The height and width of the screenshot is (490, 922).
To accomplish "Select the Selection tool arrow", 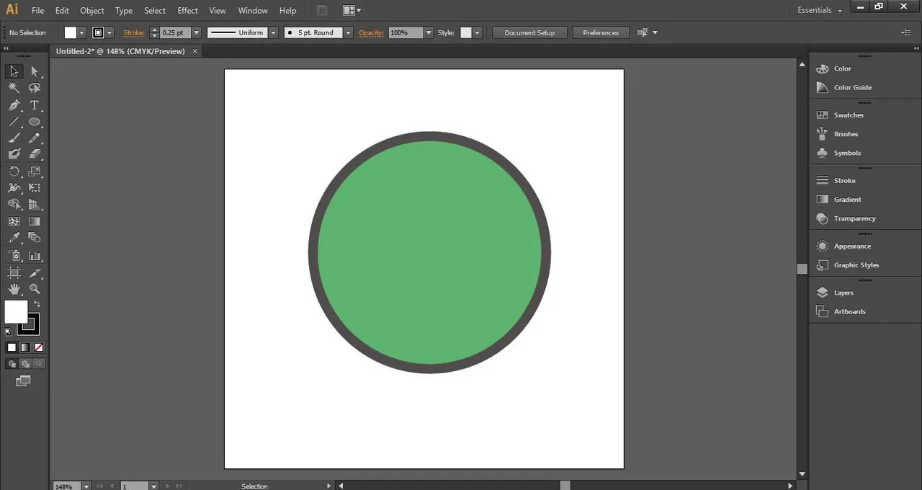I will (x=14, y=71).
